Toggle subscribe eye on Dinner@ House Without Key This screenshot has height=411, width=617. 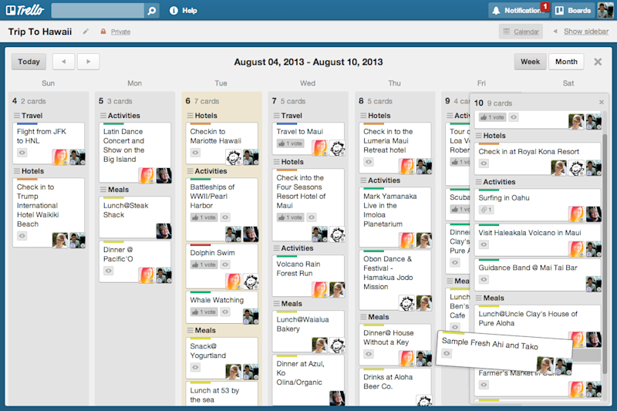[369, 354]
